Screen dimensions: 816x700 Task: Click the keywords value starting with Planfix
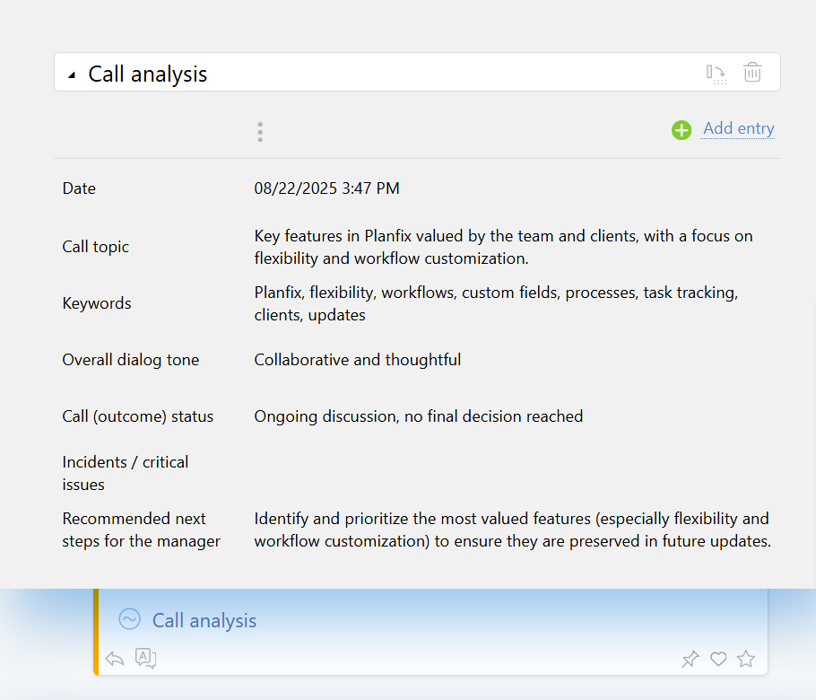click(x=496, y=303)
